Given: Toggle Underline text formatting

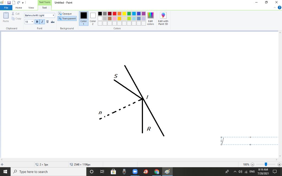Looking at the screenshot, I should click(47, 22).
